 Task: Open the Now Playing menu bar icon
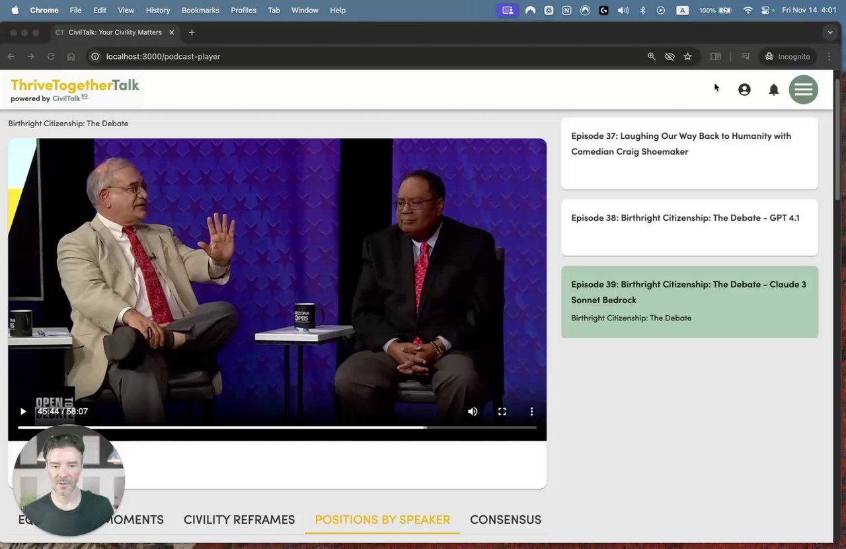coord(661,11)
